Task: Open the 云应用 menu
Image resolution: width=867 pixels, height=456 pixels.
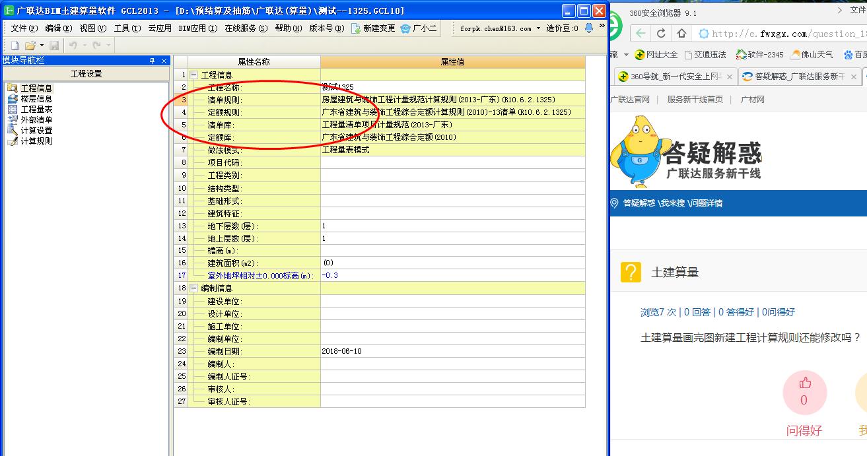Action: click(x=160, y=28)
